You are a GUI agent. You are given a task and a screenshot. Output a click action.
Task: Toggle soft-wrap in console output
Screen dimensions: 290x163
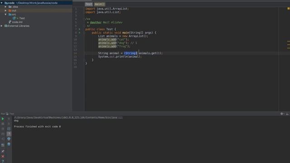click(9, 129)
